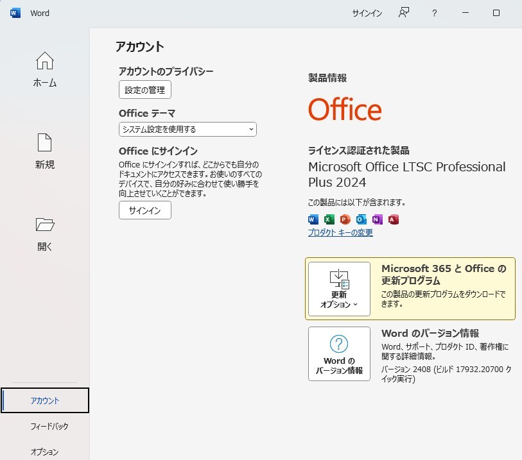Viewport: 522px width, 460px height.
Task: Follow the プロダクト キーの変更 link
Action: [x=340, y=232]
